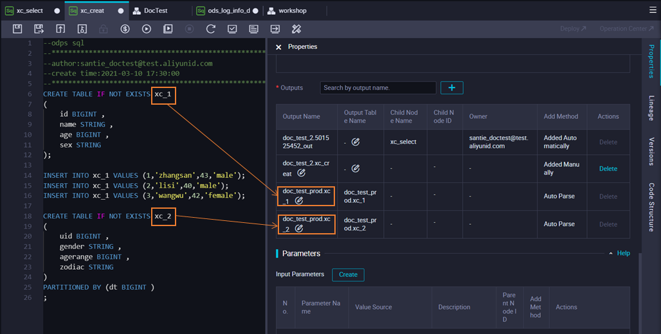Click the workflow icon on DocTest tab
Viewport: 661px width, 334px height.
(136, 10)
